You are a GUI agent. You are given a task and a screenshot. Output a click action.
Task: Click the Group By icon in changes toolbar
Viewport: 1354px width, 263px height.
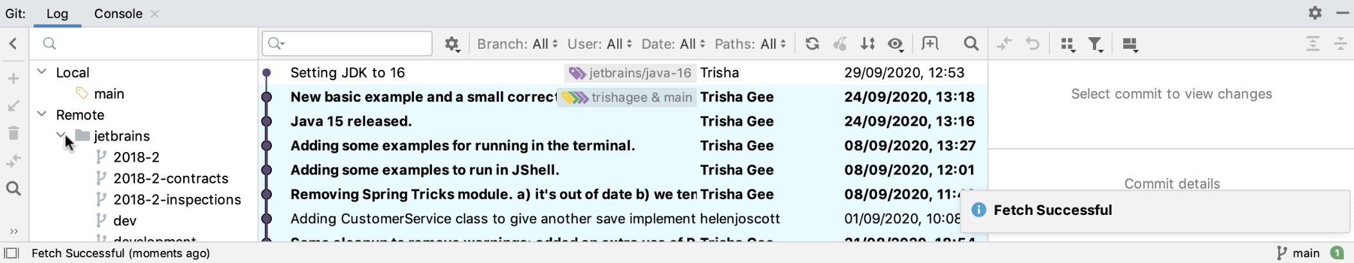pos(1068,44)
